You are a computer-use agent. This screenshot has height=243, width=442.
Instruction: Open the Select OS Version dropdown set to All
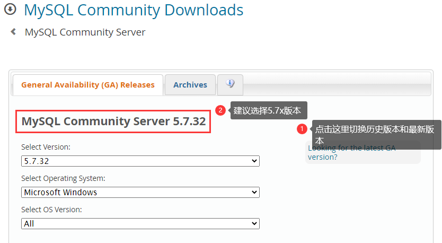click(140, 224)
